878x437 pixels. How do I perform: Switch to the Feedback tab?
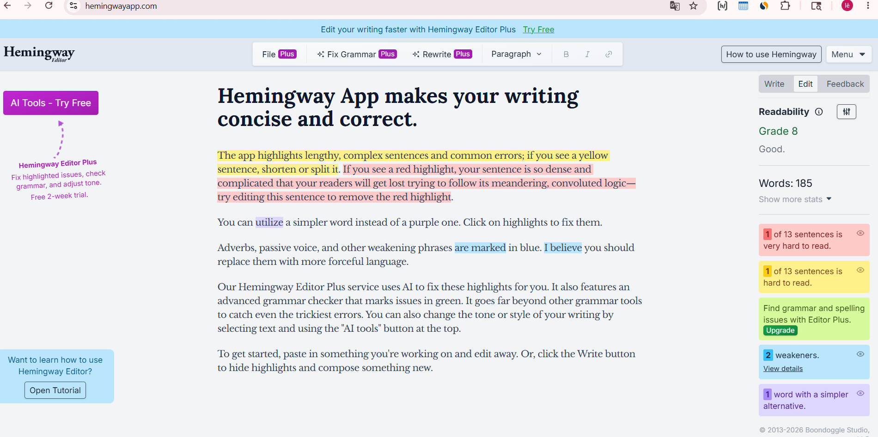[x=845, y=84]
